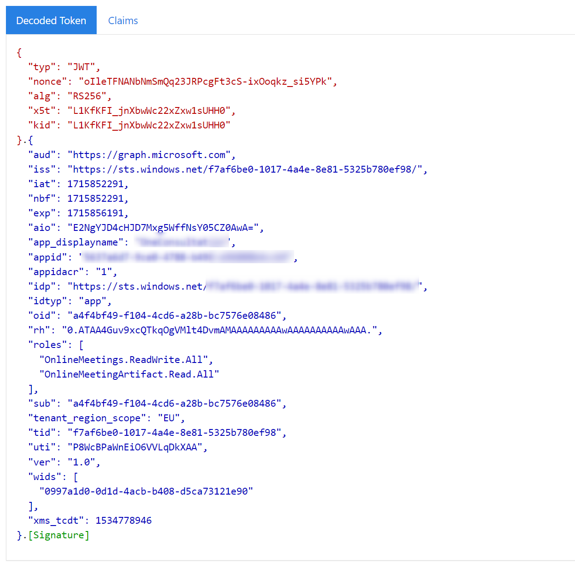Viewport: 575px width, 567px height.
Task: Click the "appidacr": "1" line
Action: (x=73, y=272)
